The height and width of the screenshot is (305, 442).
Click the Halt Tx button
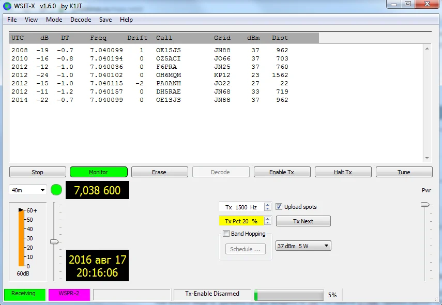tap(343, 172)
